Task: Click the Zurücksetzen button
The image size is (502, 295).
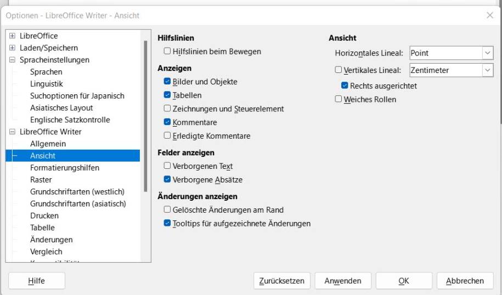Action: coord(282,281)
